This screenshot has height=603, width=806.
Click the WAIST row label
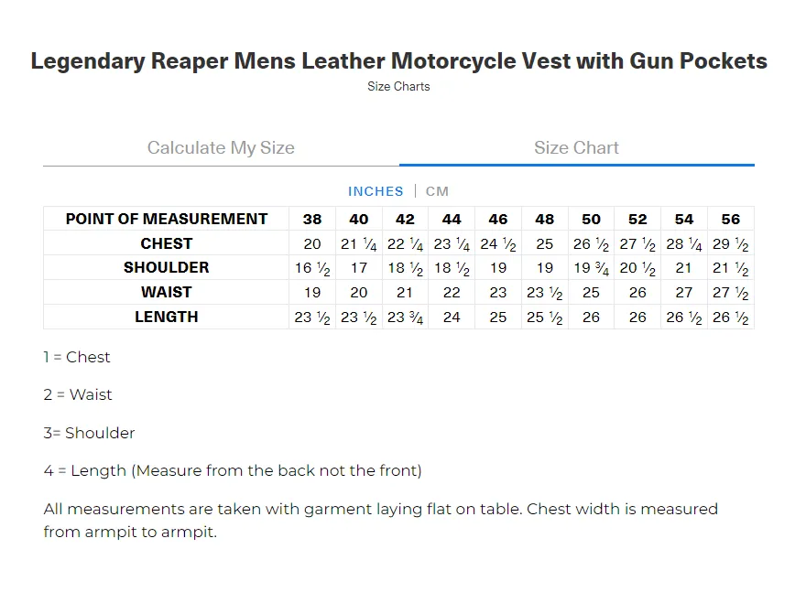pos(167,293)
